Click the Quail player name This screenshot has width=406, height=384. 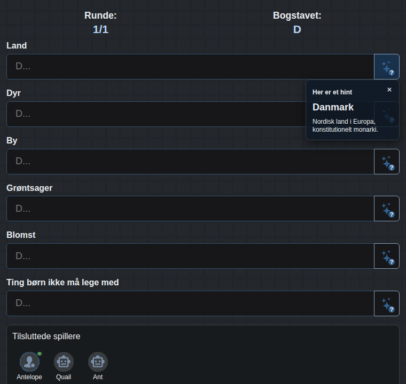pyautogui.click(x=64, y=377)
